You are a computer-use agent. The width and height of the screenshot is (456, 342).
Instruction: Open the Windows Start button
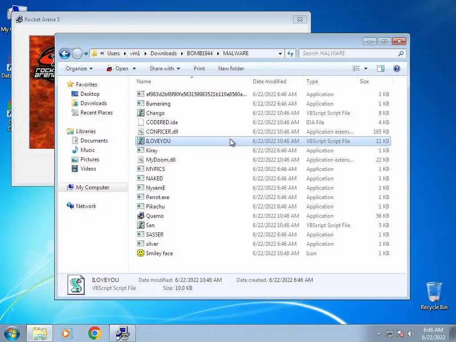pyautogui.click(x=12, y=333)
